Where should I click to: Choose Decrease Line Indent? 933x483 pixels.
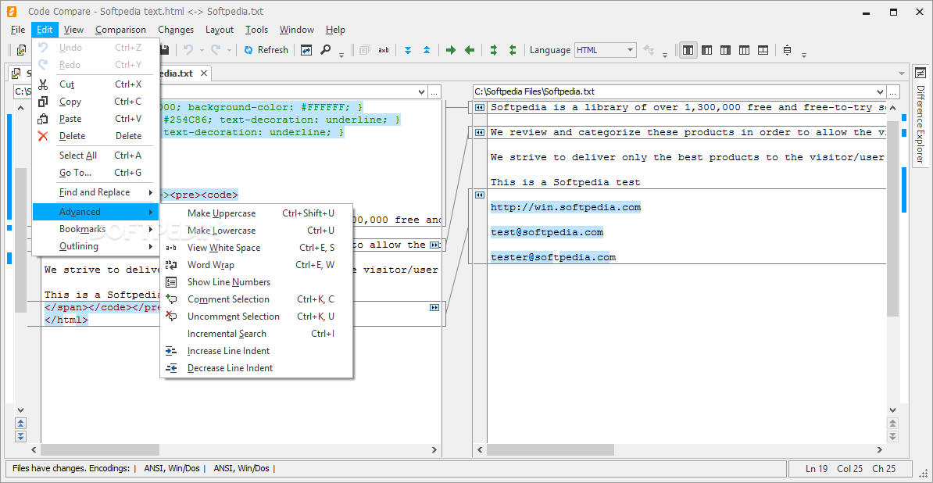(256, 368)
